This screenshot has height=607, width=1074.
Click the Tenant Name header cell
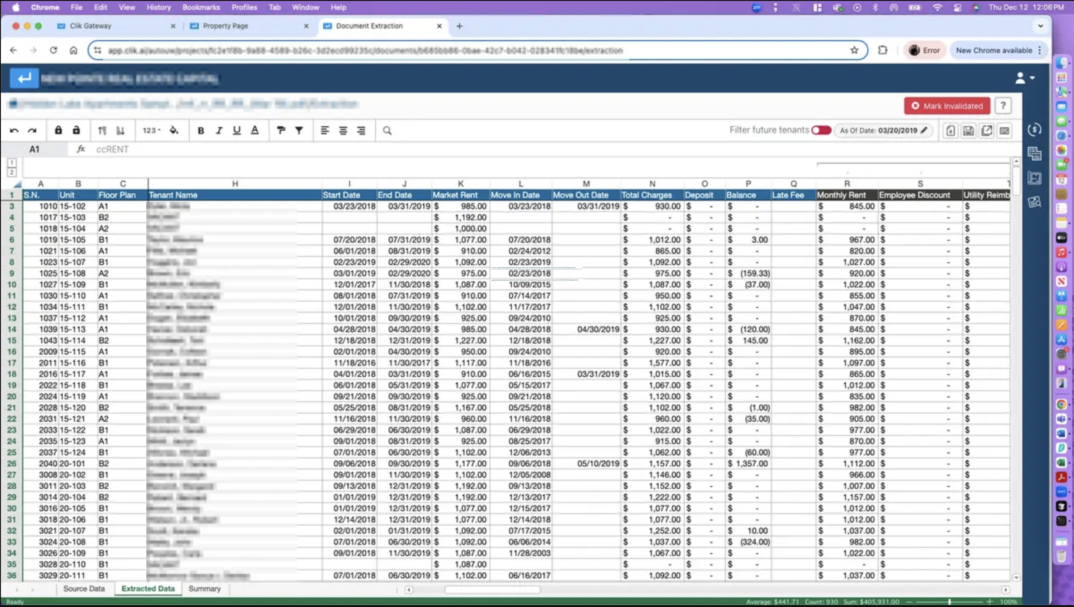click(x=234, y=195)
